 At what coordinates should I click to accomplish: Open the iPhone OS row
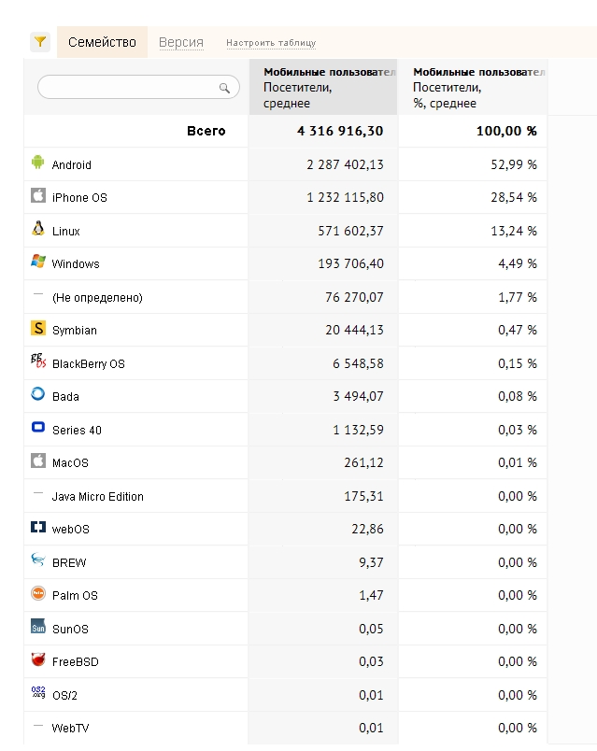[286, 197]
